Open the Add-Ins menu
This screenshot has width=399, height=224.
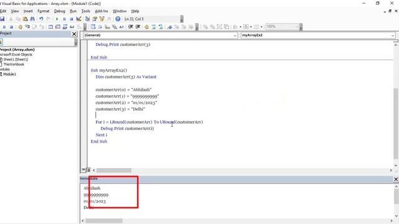(x=101, y=11)
